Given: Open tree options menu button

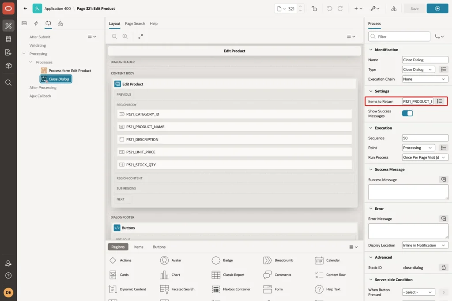Looking at the screenshot, I should [92, 37].
